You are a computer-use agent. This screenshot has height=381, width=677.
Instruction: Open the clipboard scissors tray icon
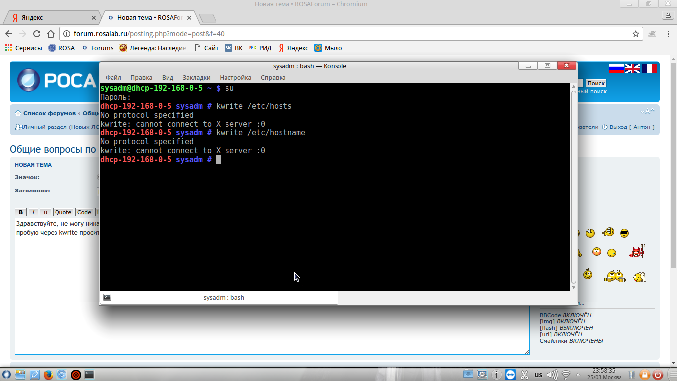pos(524,375)
